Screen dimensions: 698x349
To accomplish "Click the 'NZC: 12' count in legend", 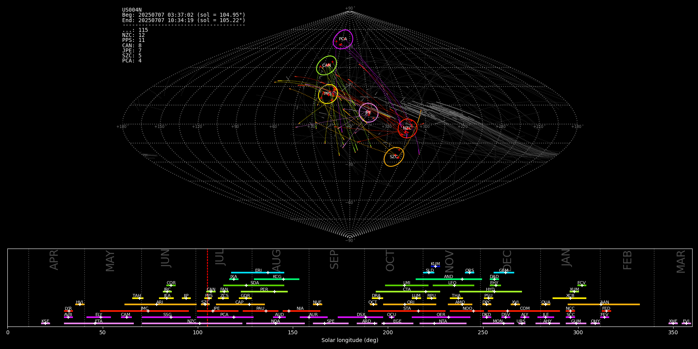I will [133, 35].
